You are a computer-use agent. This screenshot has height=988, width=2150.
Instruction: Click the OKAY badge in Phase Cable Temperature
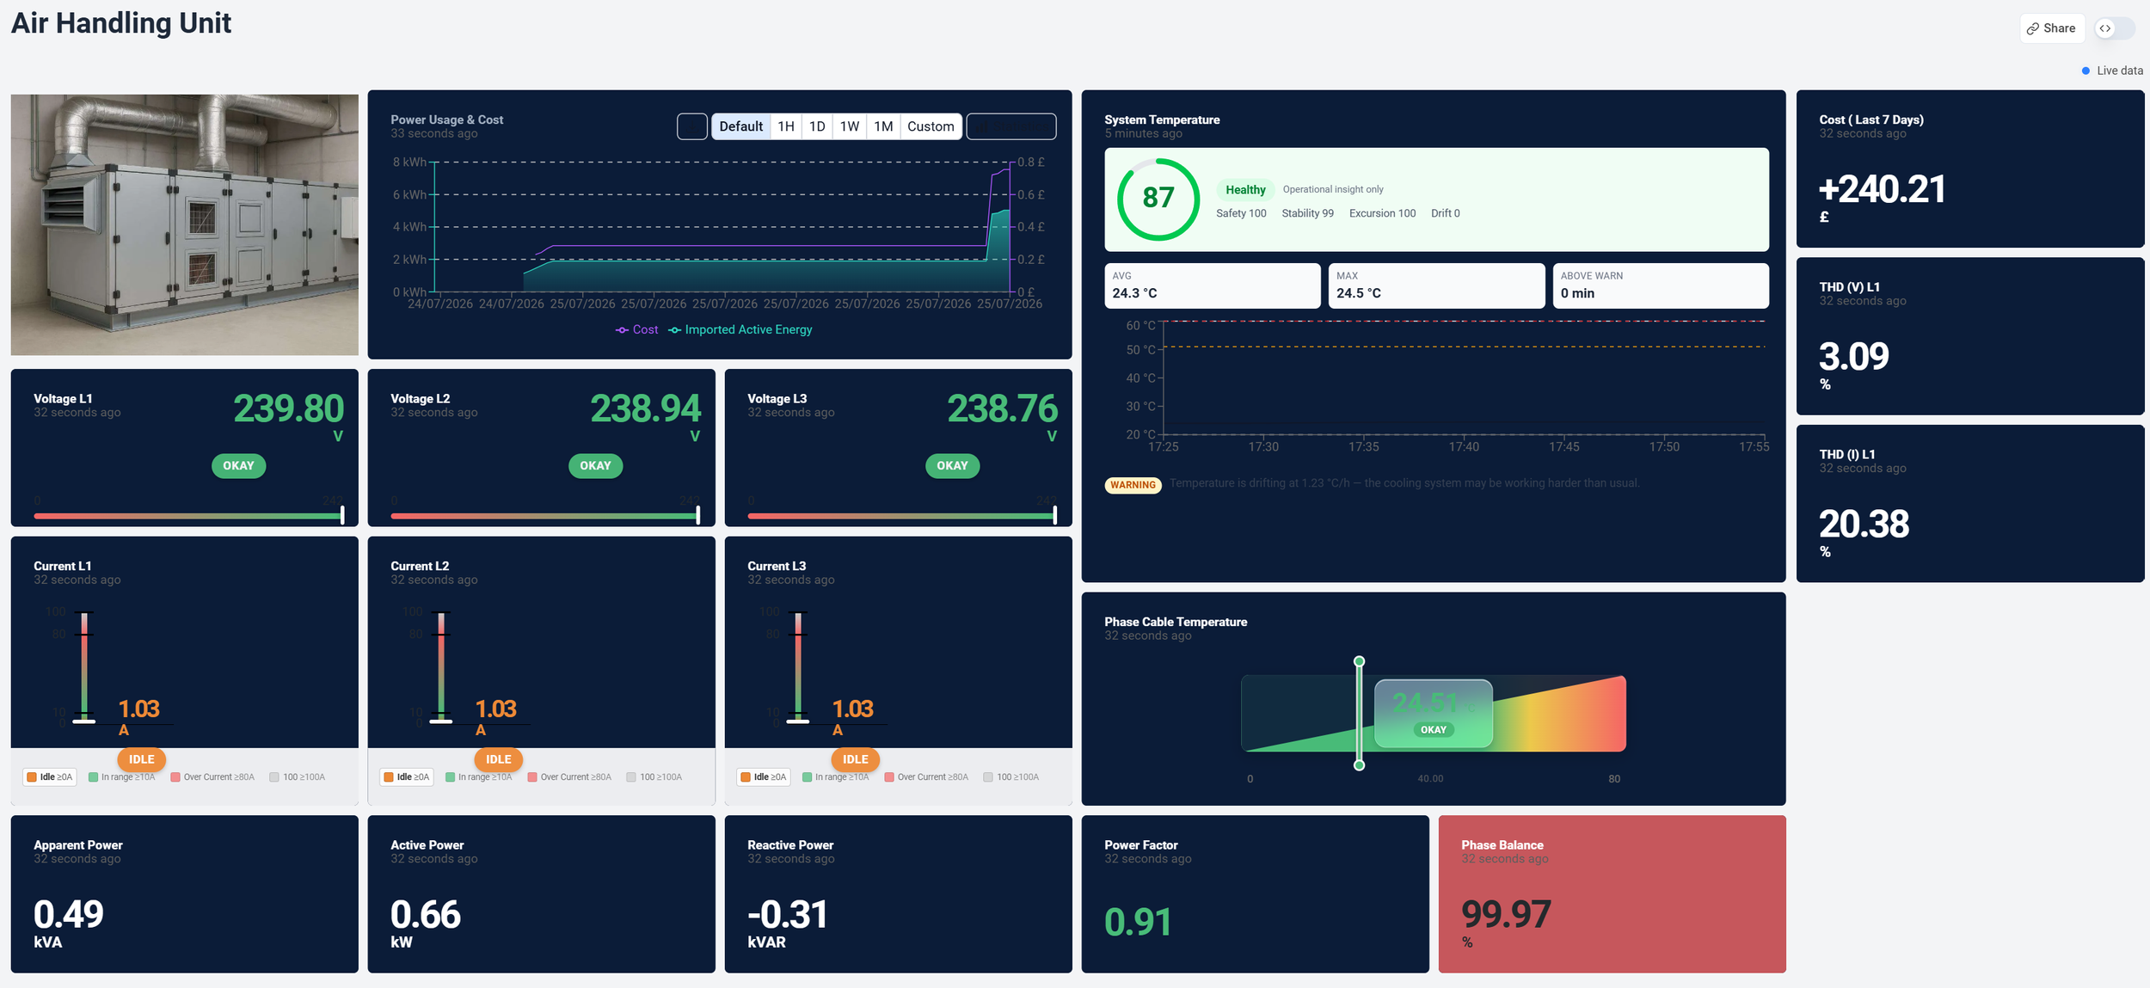(1433, 730)
